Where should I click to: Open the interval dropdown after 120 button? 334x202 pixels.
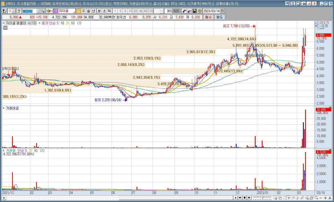[162, 11]
